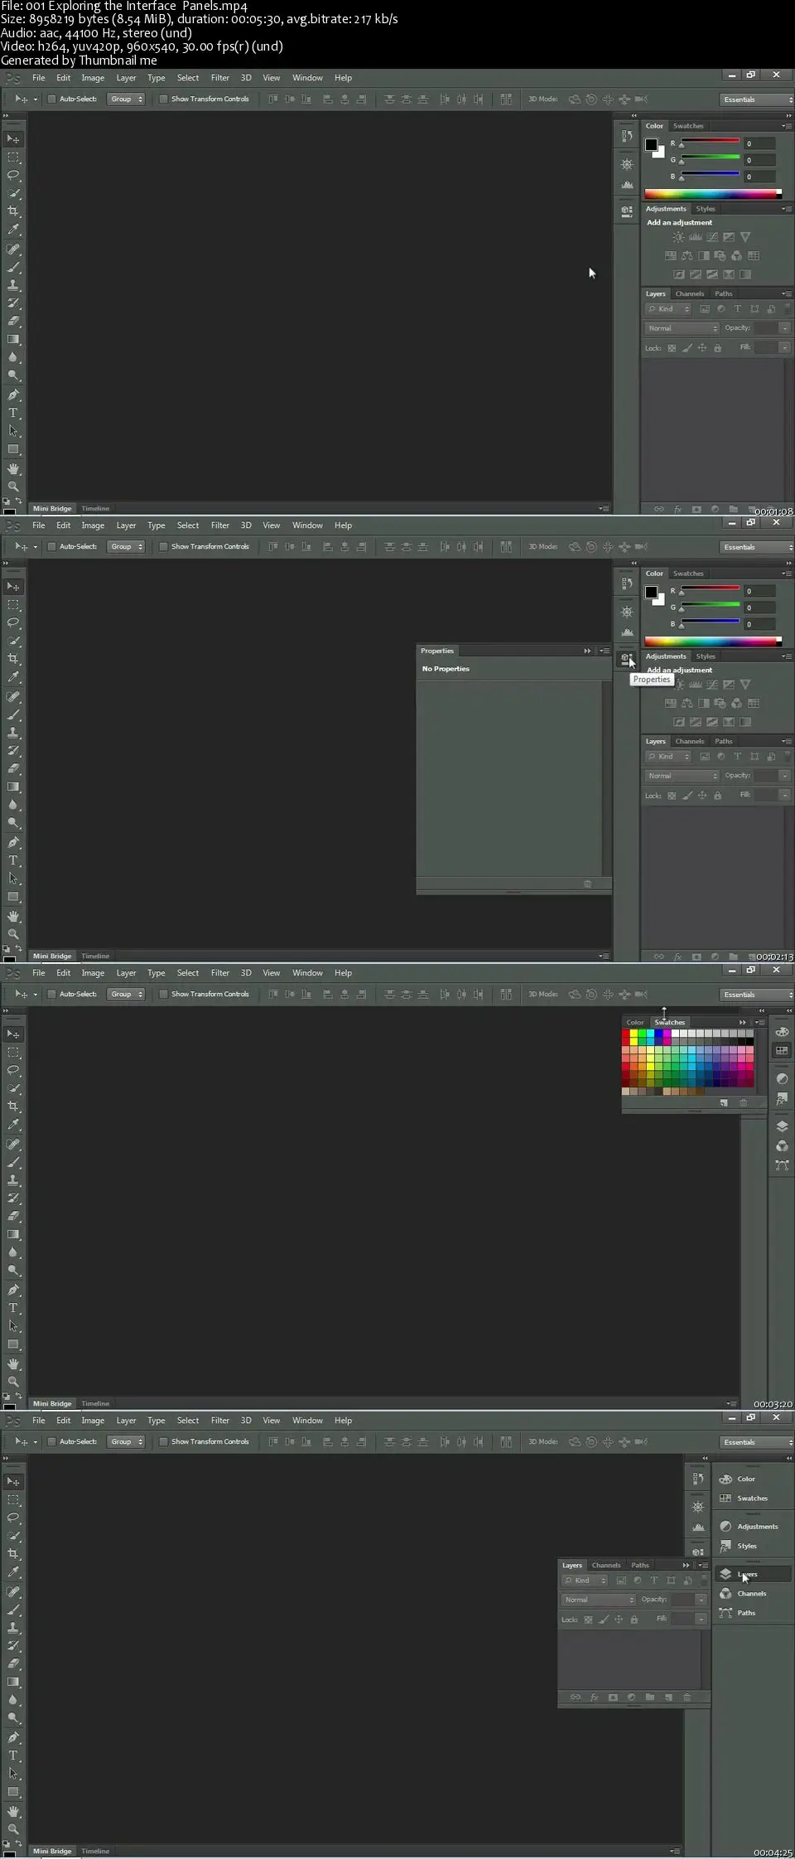Select the Zoom tool in the 00:03:20 frame

point(13,1382)
